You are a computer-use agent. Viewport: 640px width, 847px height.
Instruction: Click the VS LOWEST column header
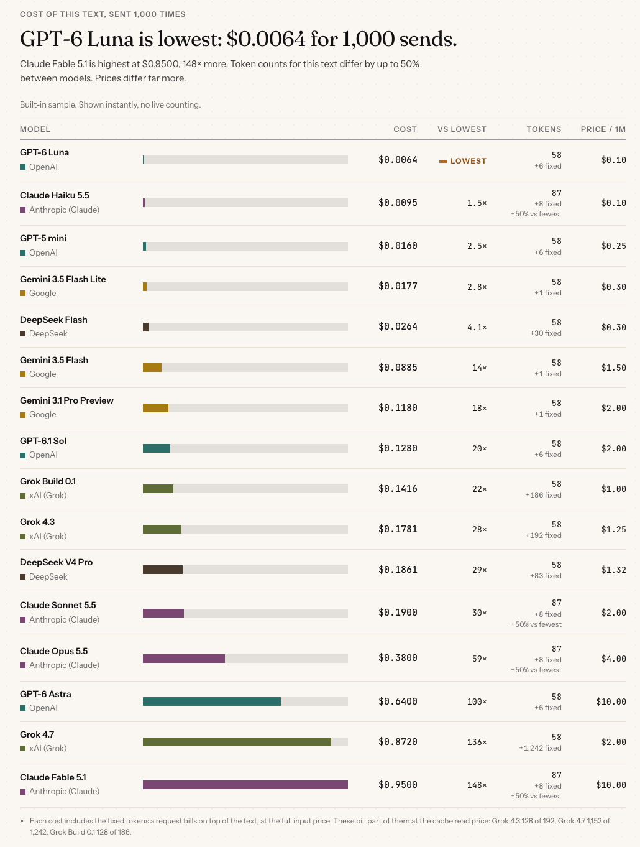(x=462, y=129)
